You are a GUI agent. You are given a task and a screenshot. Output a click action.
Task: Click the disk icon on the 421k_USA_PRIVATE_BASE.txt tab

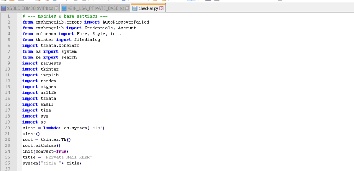[64, 8]
